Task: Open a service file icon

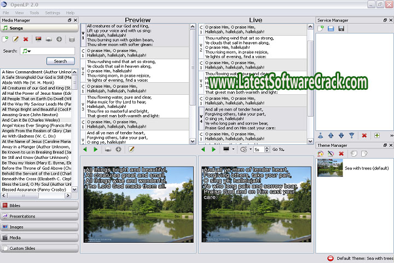Action: click(331, 28)
